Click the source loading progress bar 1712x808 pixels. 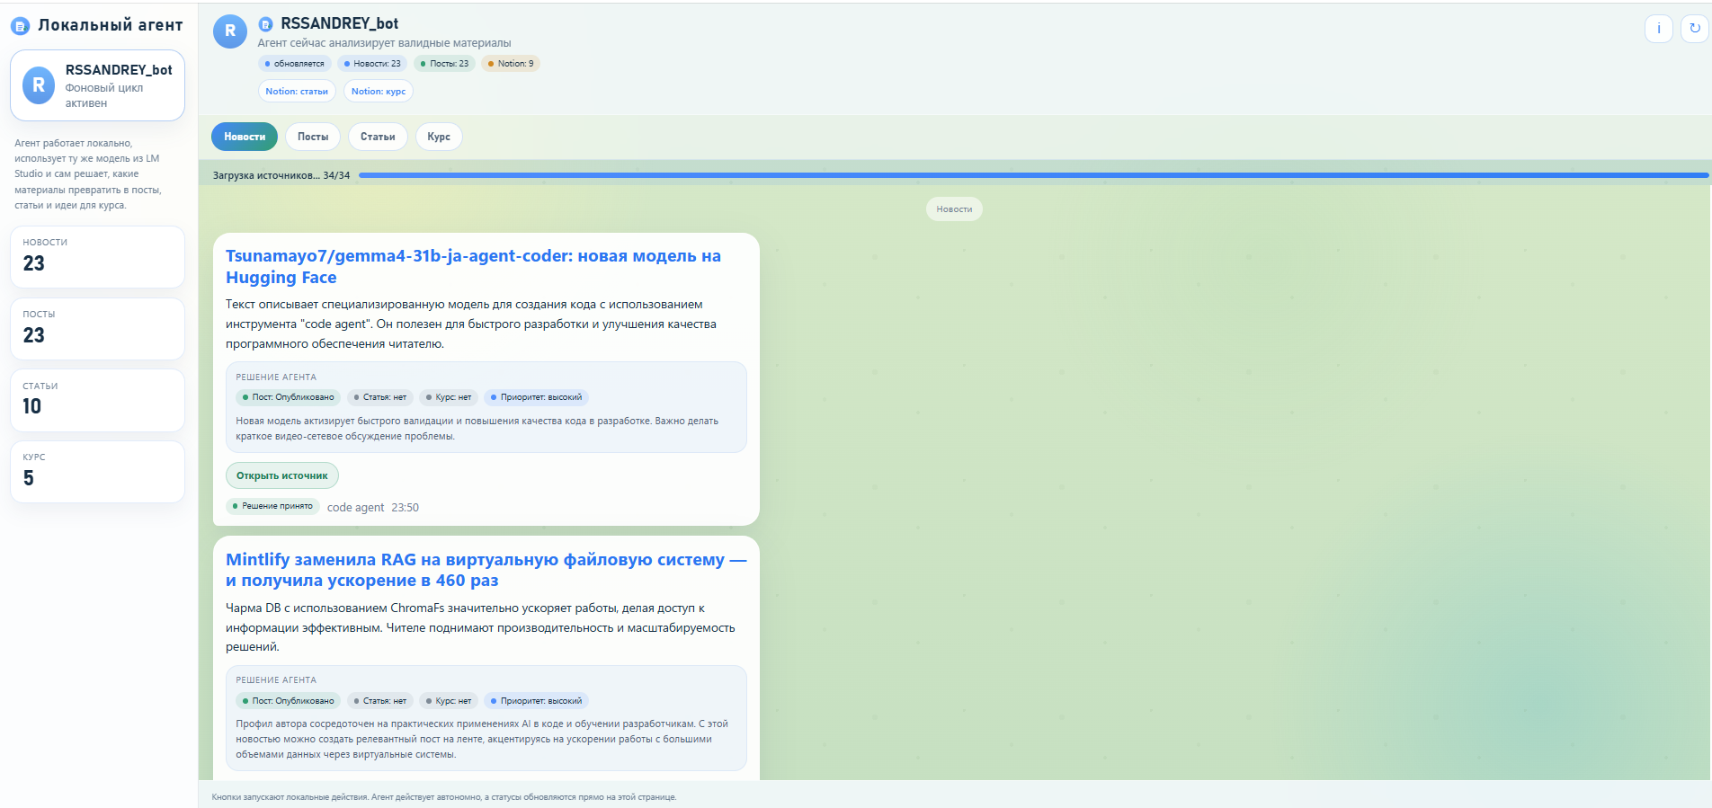coord(1032,175)
